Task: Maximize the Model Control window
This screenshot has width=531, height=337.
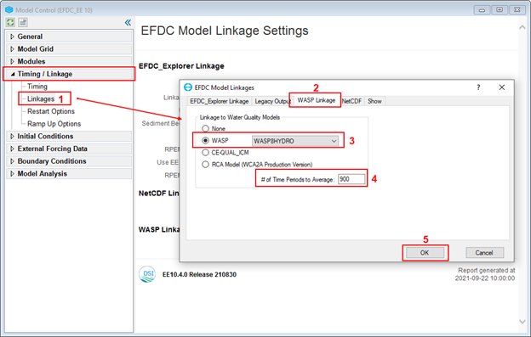Action: (500, 10)
